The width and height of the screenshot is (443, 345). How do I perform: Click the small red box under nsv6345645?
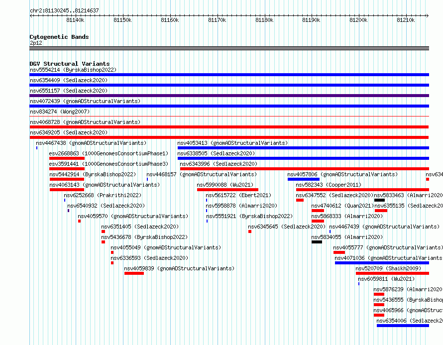click(250, 231)
